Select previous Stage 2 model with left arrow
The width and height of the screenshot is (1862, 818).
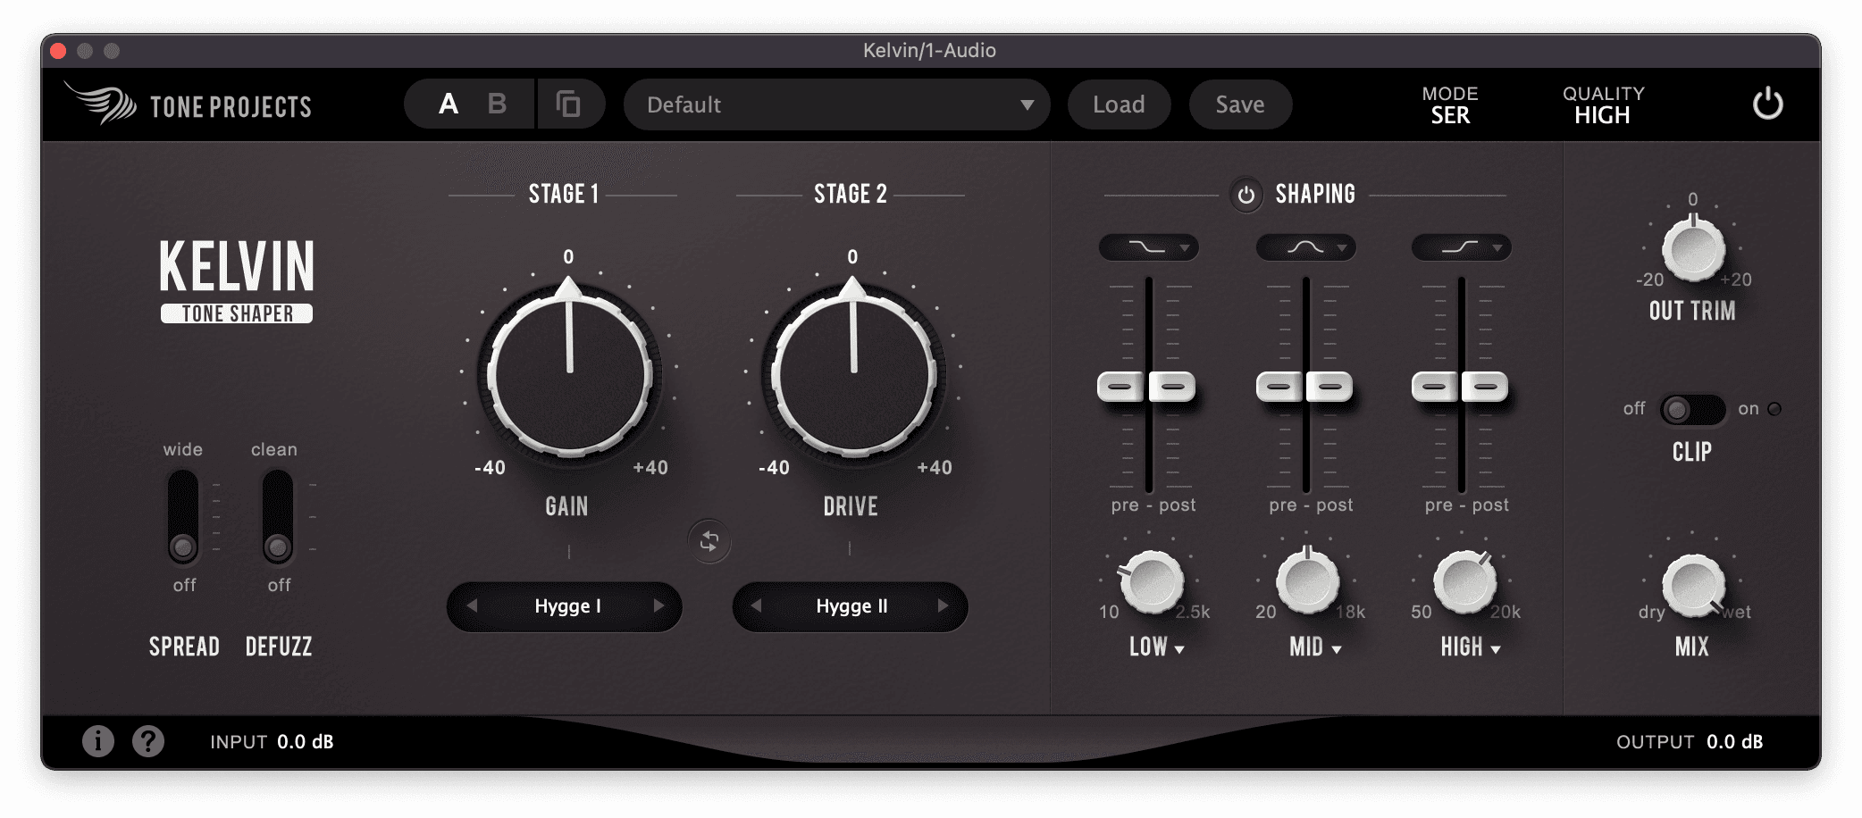(x=756, y=606)
